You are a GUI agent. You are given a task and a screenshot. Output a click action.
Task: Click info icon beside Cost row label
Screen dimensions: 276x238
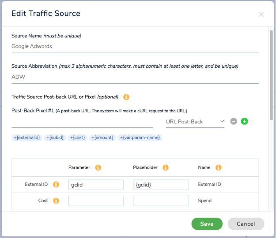click(x=56, y=201)
